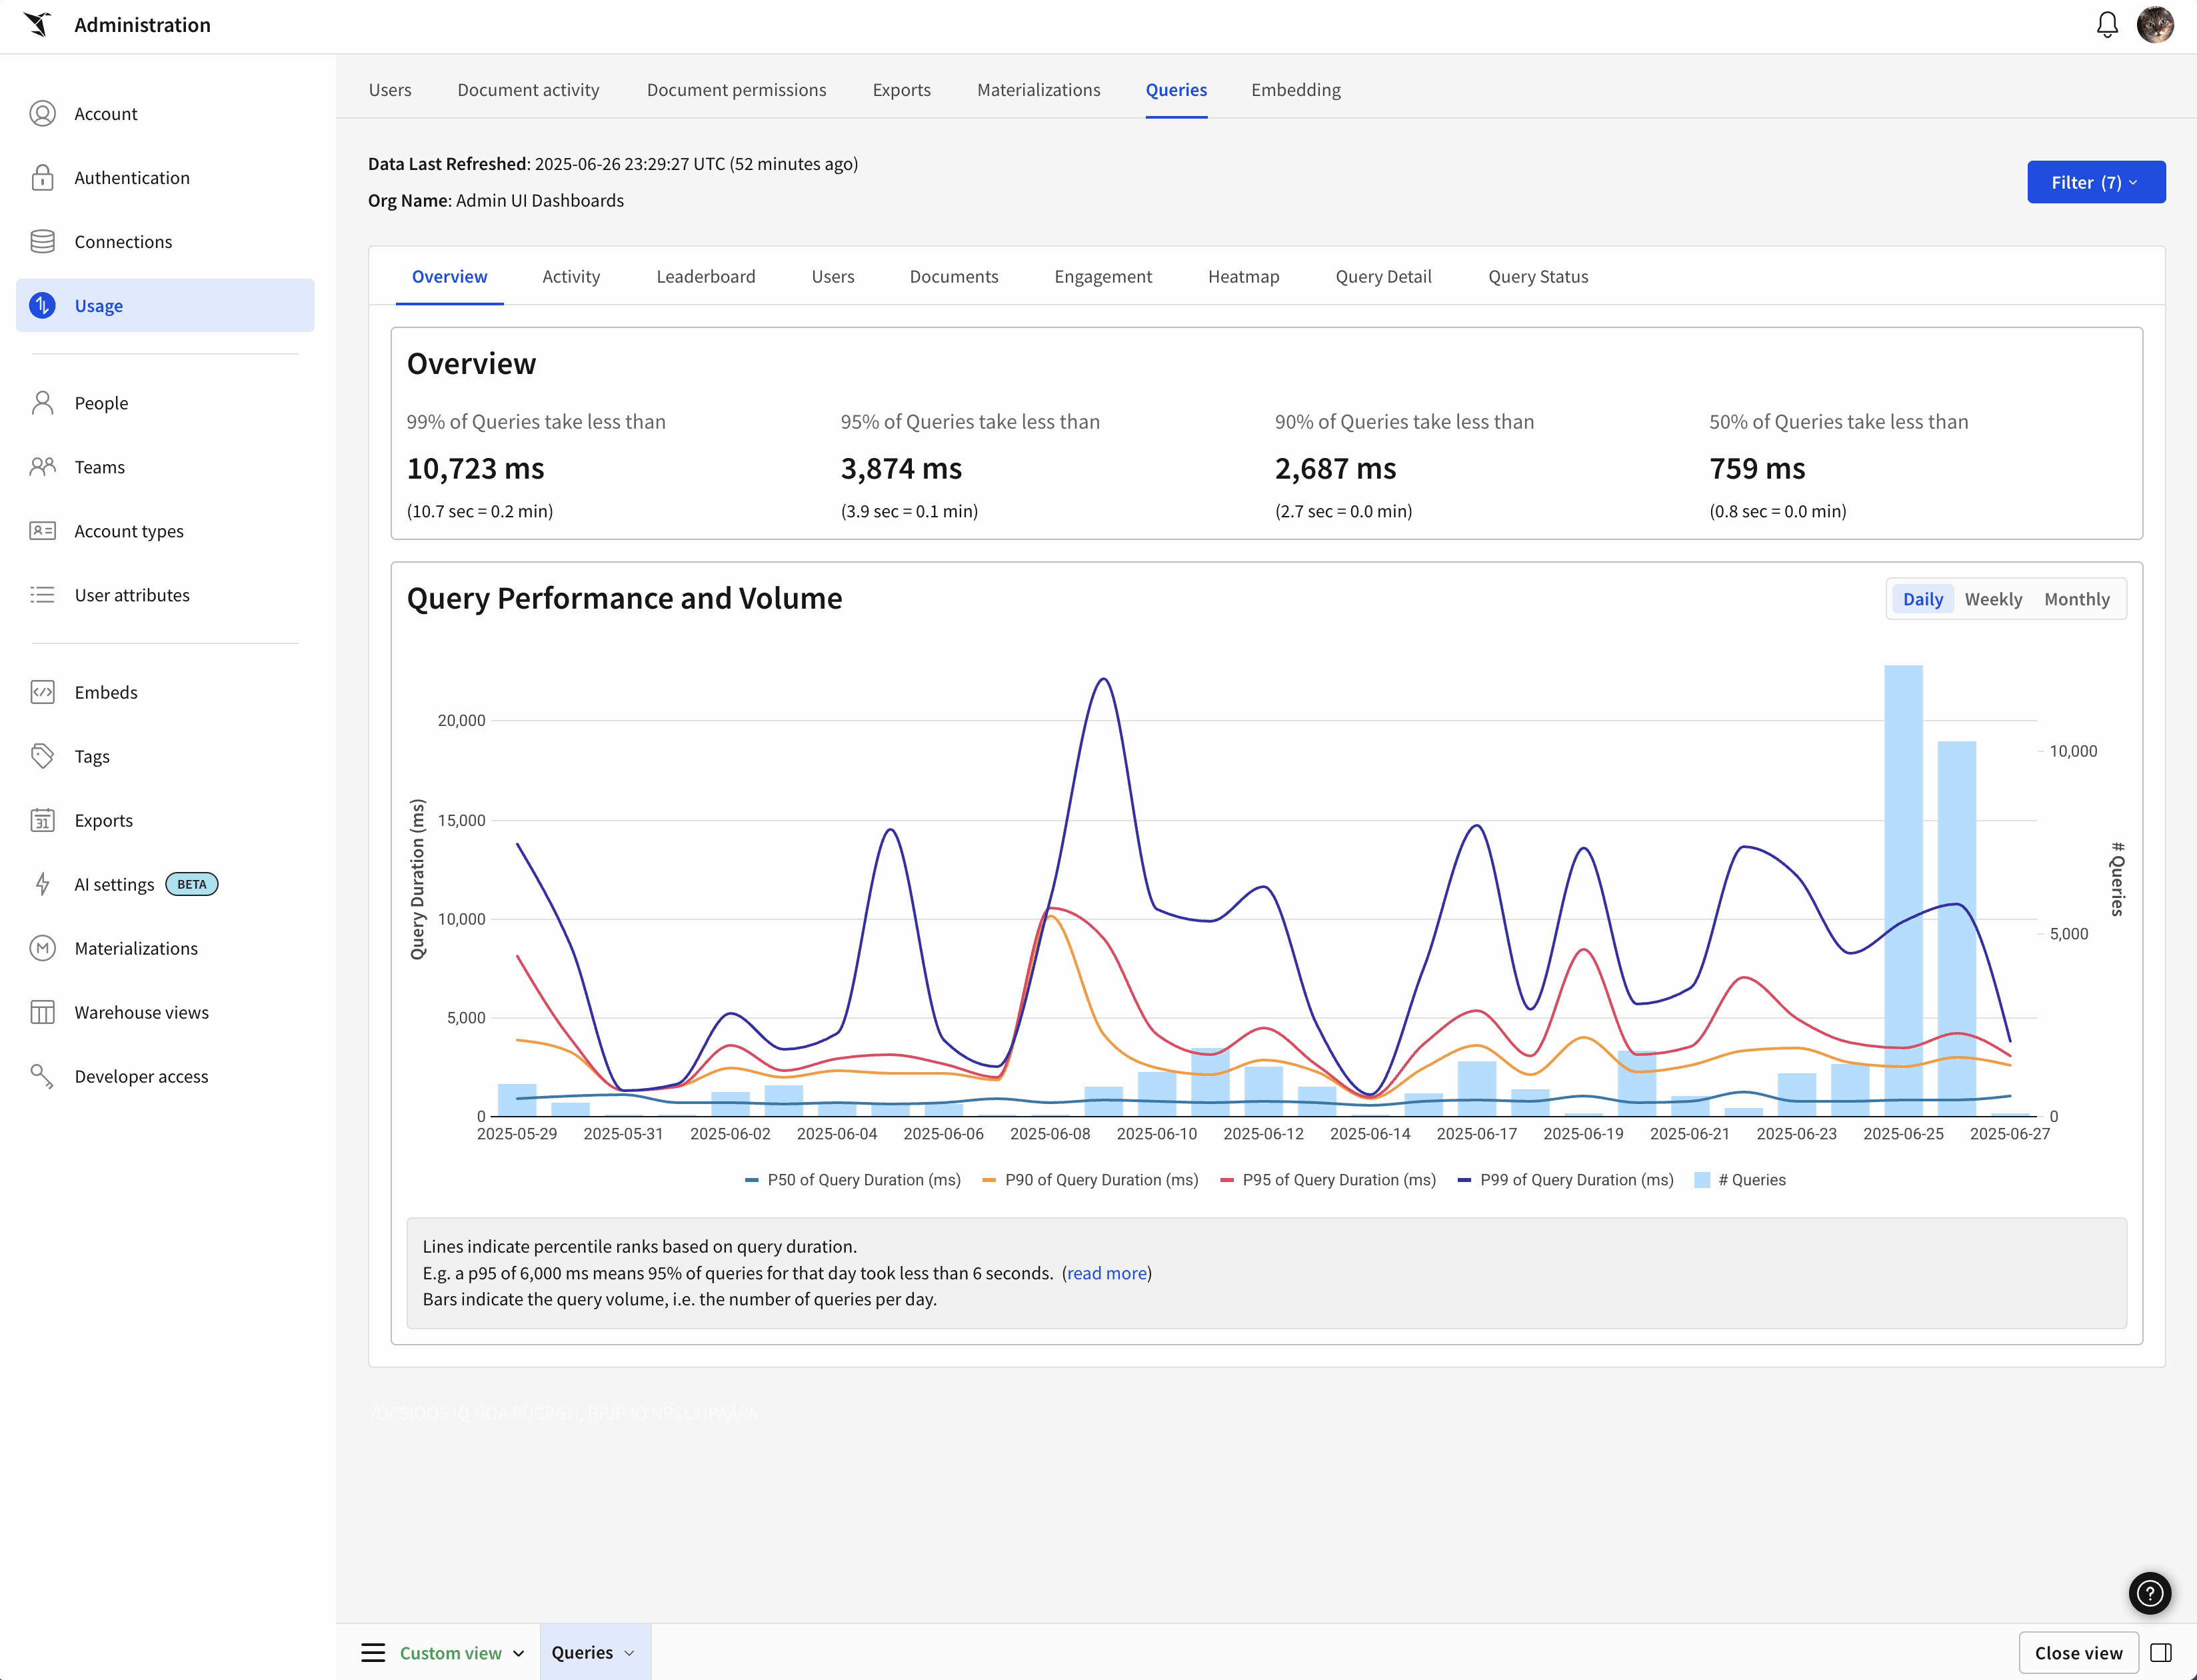
Task: Expand the Queries page dropdown at bottom
Action: click(x=594, y=1652)
